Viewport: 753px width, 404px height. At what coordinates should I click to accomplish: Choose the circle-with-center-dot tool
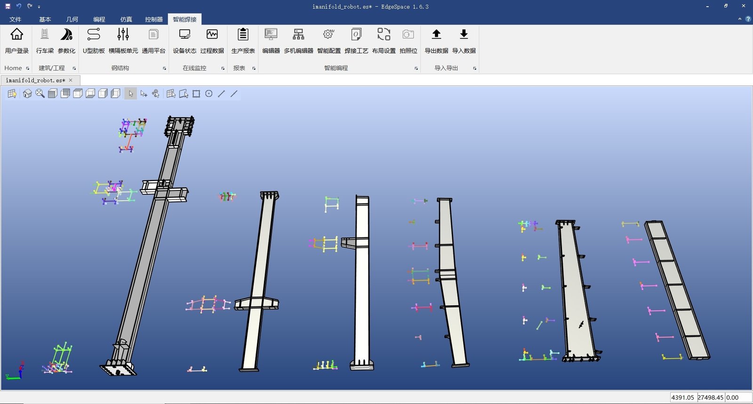(x=209, y=94)
